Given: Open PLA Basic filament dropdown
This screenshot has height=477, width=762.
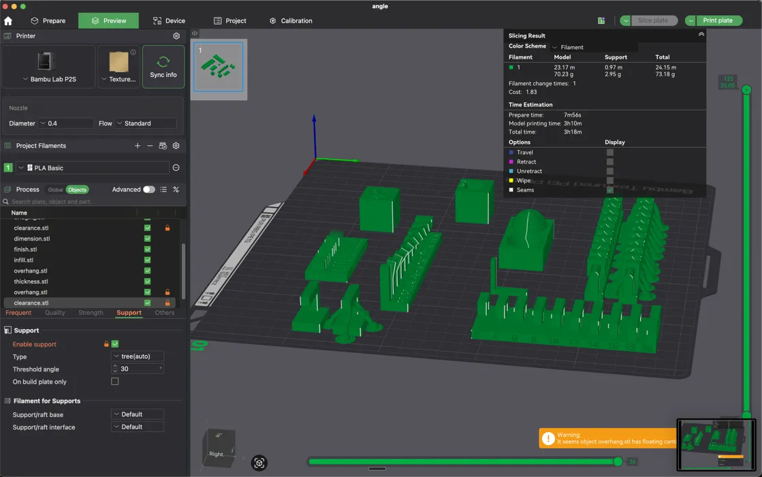Looking at the screenshot, I should coord(93,168).
